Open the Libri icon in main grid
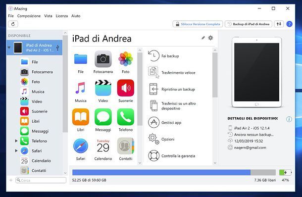The height and width of the screenshot is (197, 302). pyautogui.click(x=81, y=117)
